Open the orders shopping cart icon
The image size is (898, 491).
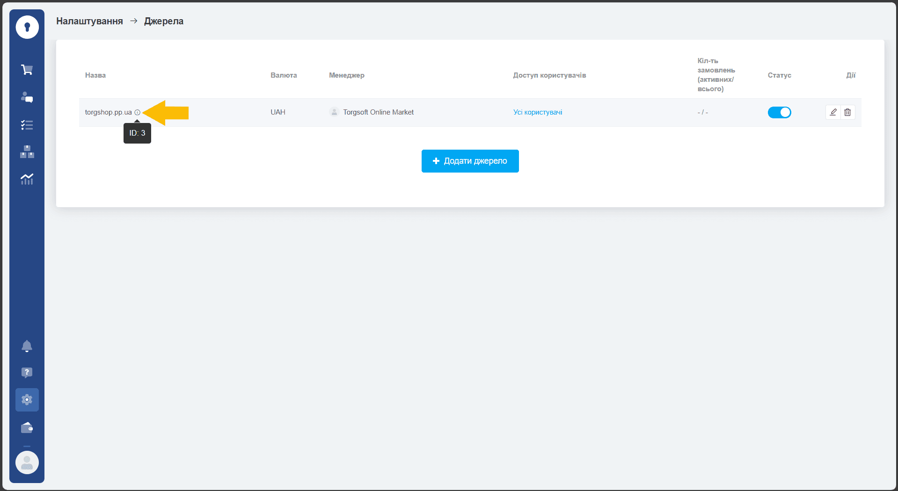(x=27, y=70)
